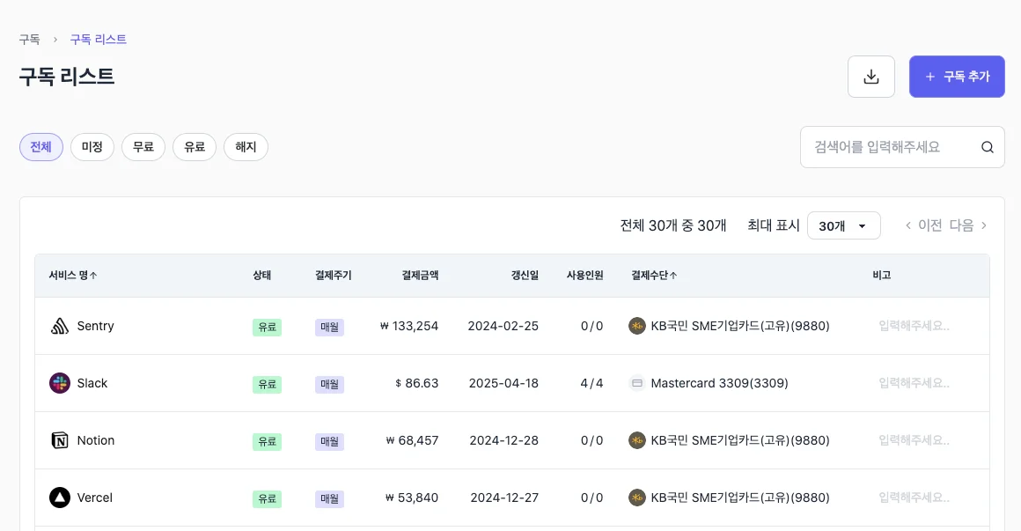Click the green 유료 badge in Slack row
Image resolution: width=1021 pixels, height=531 pixels.
pos(267,383)
